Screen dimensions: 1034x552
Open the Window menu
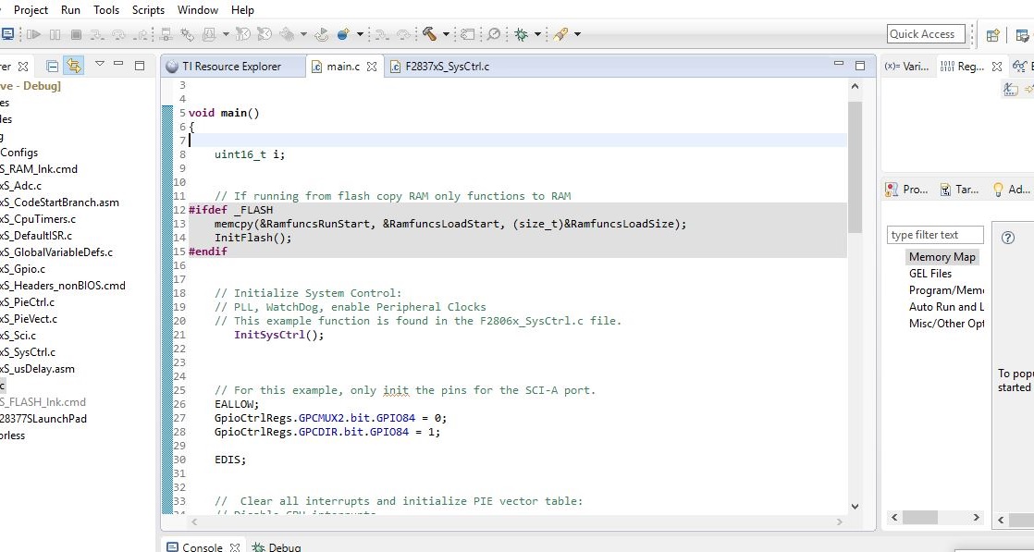click(198, 10)
